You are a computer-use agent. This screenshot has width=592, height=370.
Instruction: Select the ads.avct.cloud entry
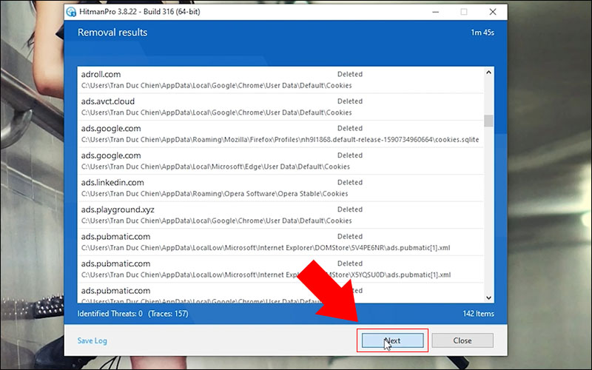tap(280, 107)
